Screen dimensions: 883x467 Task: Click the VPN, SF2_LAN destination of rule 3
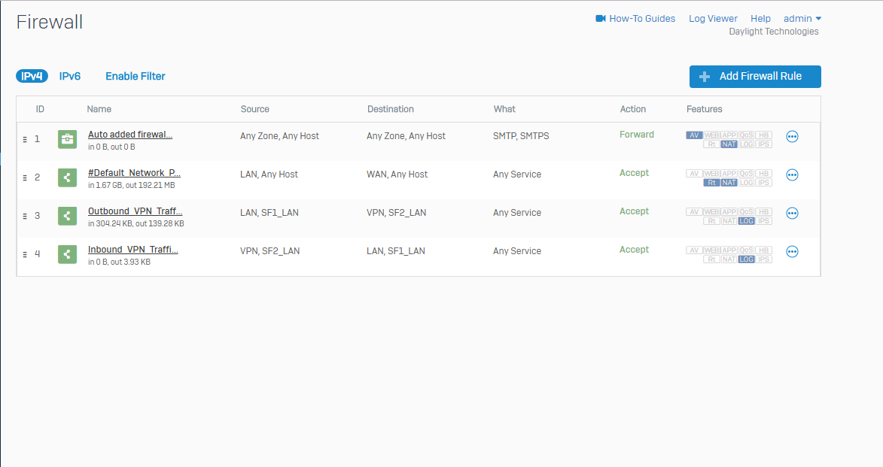point(397,212)
